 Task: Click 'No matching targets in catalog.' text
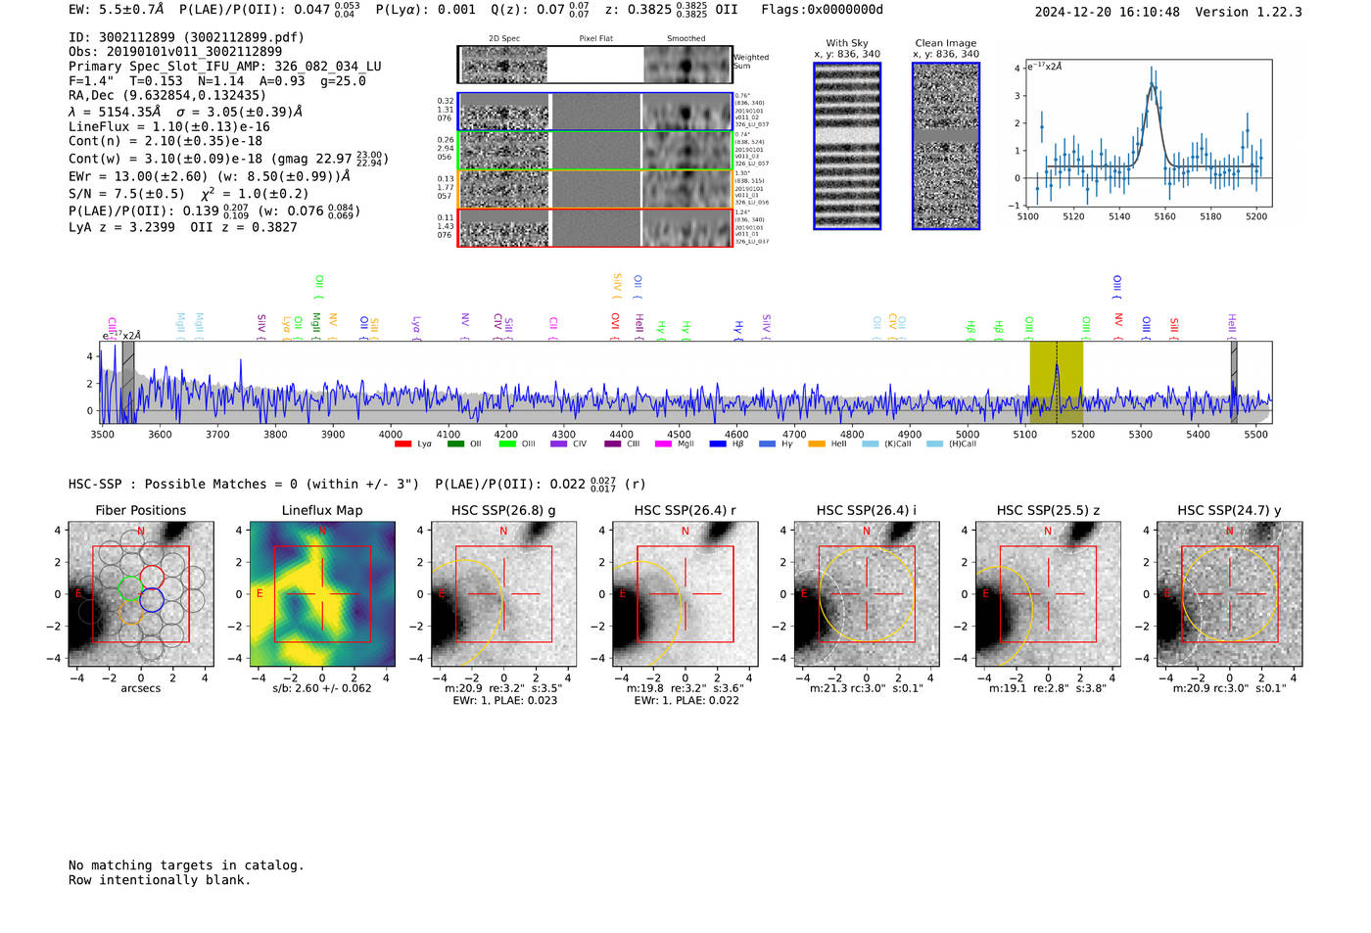tap(186, 865)
